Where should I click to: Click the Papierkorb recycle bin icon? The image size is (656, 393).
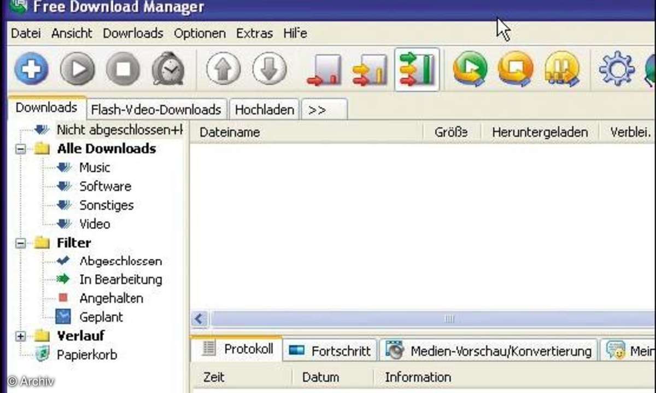click(x=42, y=354)
